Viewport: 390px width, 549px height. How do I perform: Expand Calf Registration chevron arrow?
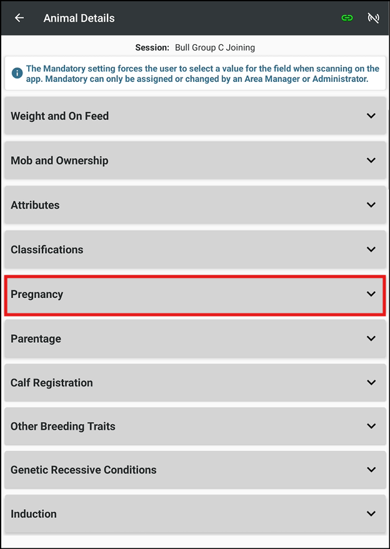pos(371,383)
